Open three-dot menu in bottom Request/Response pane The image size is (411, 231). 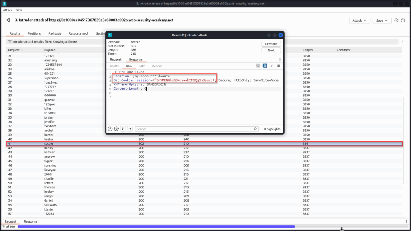(x=407, y=221)
